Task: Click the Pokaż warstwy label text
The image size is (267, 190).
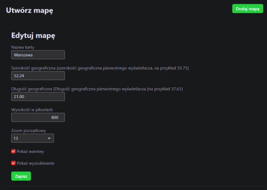Action: pos(31,151)
